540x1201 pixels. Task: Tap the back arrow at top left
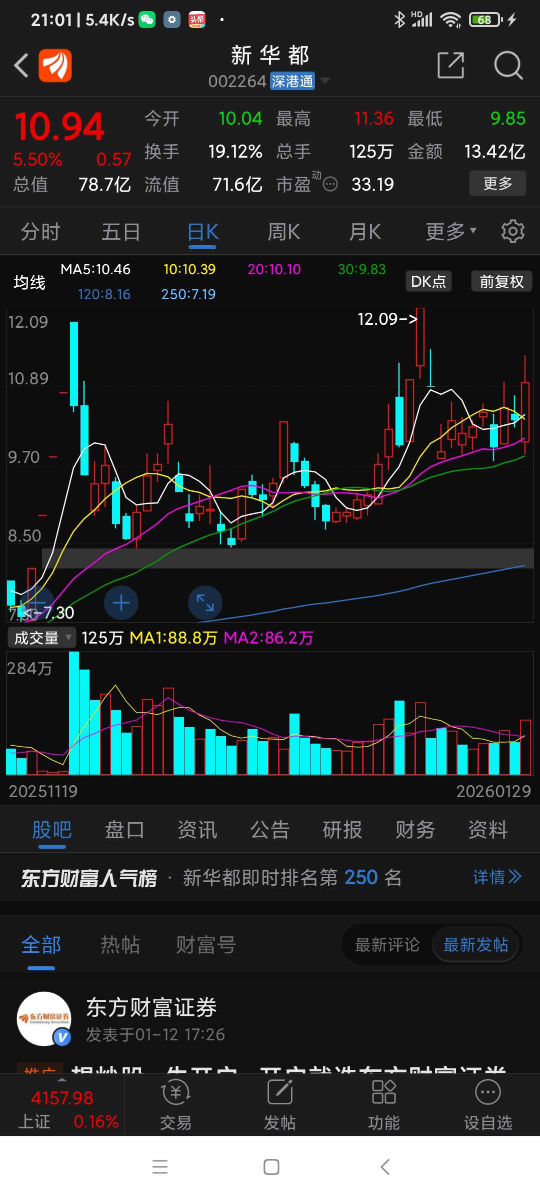click(x=21, y=66)
